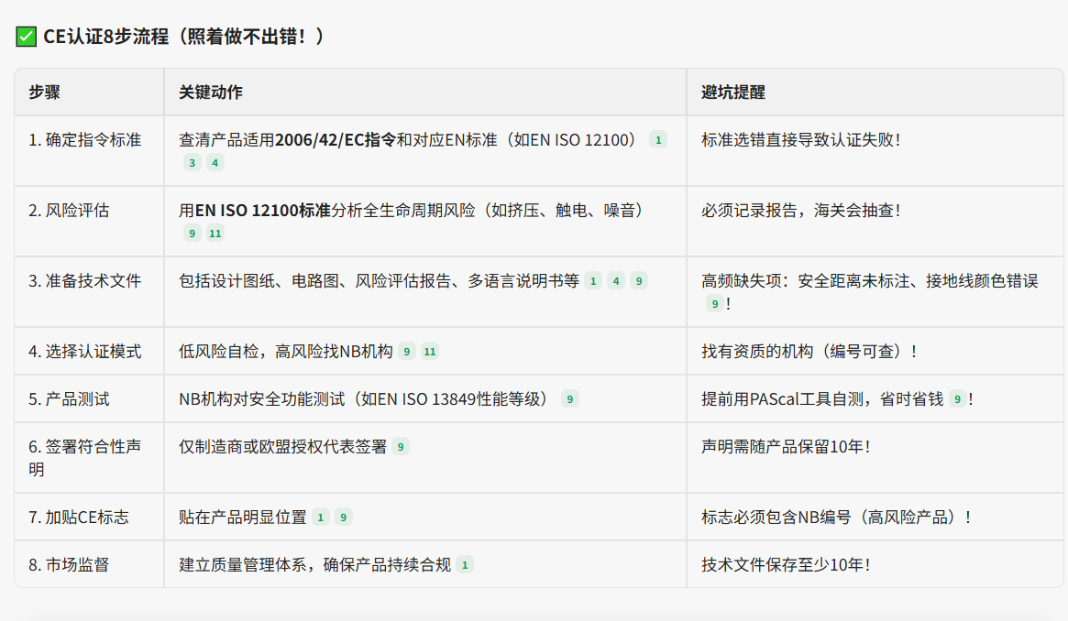This screenshot has height=621, width=1068.
Task: Open citation 1 in the 确定指令标准 row
Action: coord(657,140)
